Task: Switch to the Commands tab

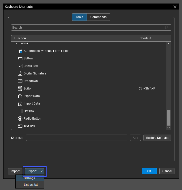Action: (98, 17)
